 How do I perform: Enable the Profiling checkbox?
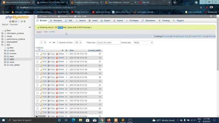click(x=153, y=36)
